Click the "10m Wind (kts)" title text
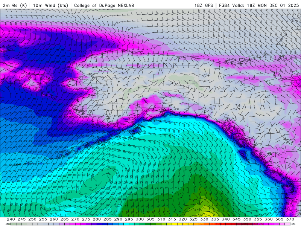301x226 pixels. coord(50,5)
